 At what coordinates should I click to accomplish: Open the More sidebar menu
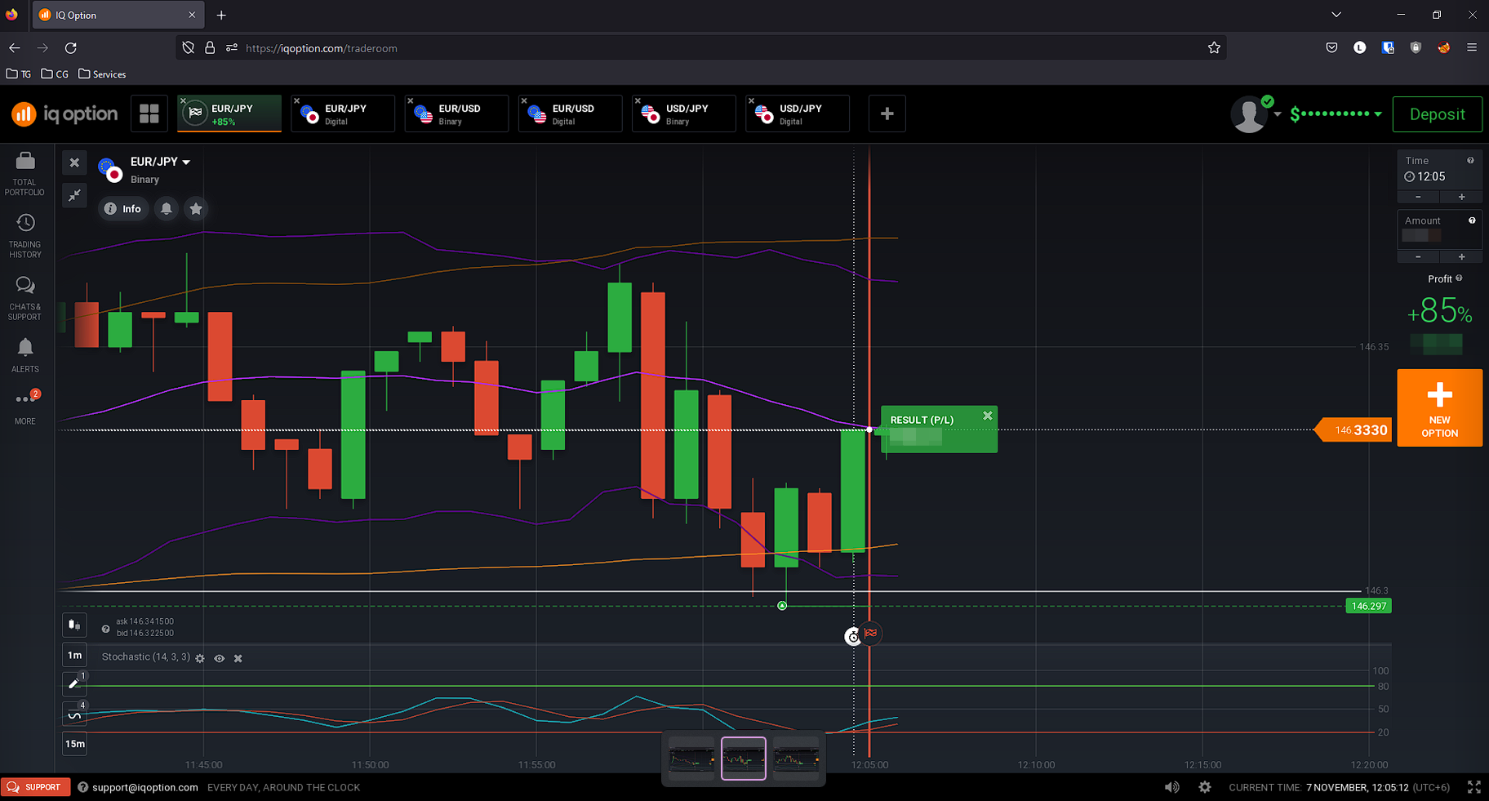pyautogui.click(x=25, y=407)
